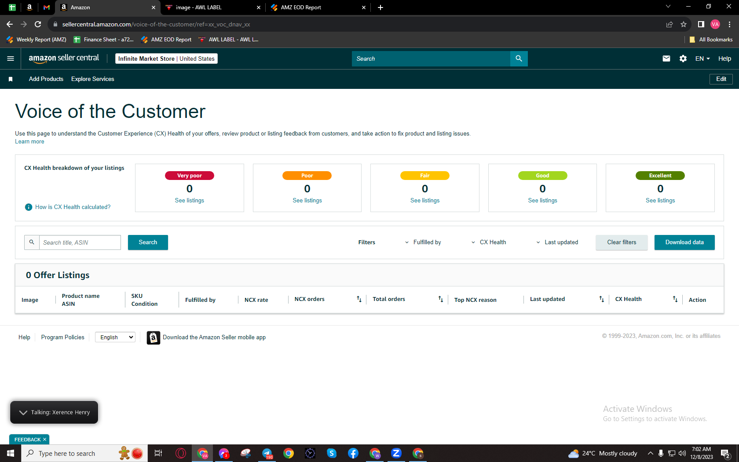Open the Weekly Report (AMZ) bookmark
Screen dimensions: 739x462
[x=37, y=40]
